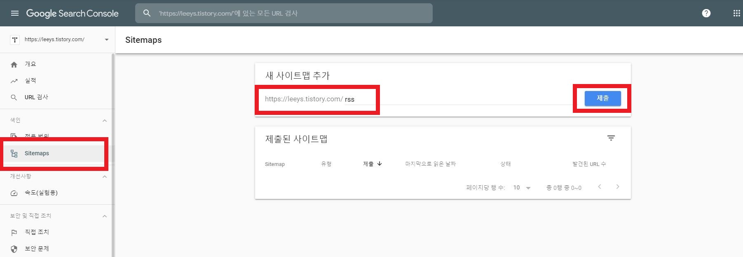Click the blue 제출 submit button
Viewport: 743px width, 257px height.
(602, 98)
